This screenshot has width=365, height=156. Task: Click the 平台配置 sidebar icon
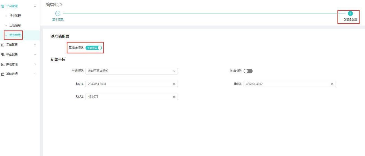click(3, 54)
